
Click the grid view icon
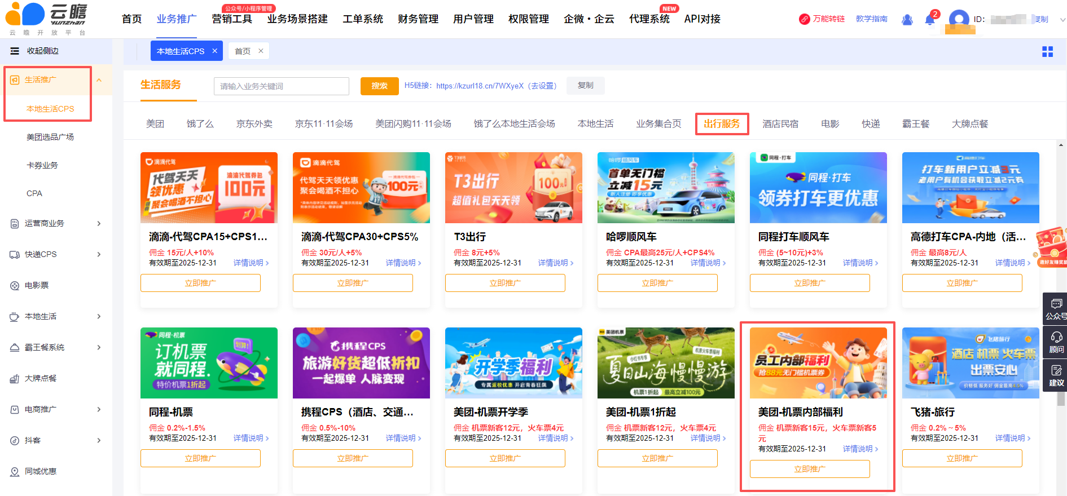[x=1047, y=51]
